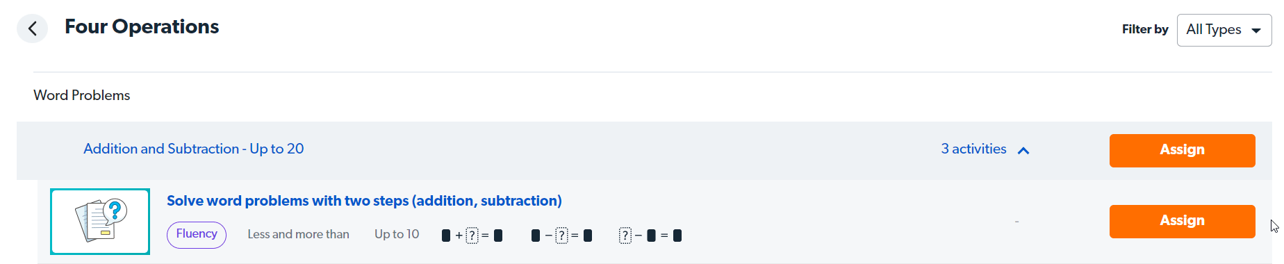
Task: Assign the Addition and Subtraction group
Action: click(1182, 150)
